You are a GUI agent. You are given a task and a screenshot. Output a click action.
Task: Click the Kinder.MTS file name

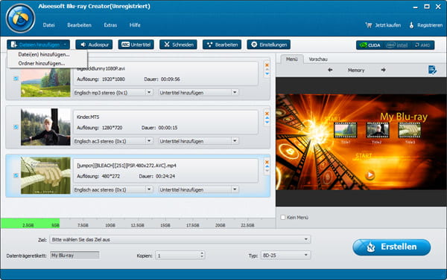coord(88,117)
